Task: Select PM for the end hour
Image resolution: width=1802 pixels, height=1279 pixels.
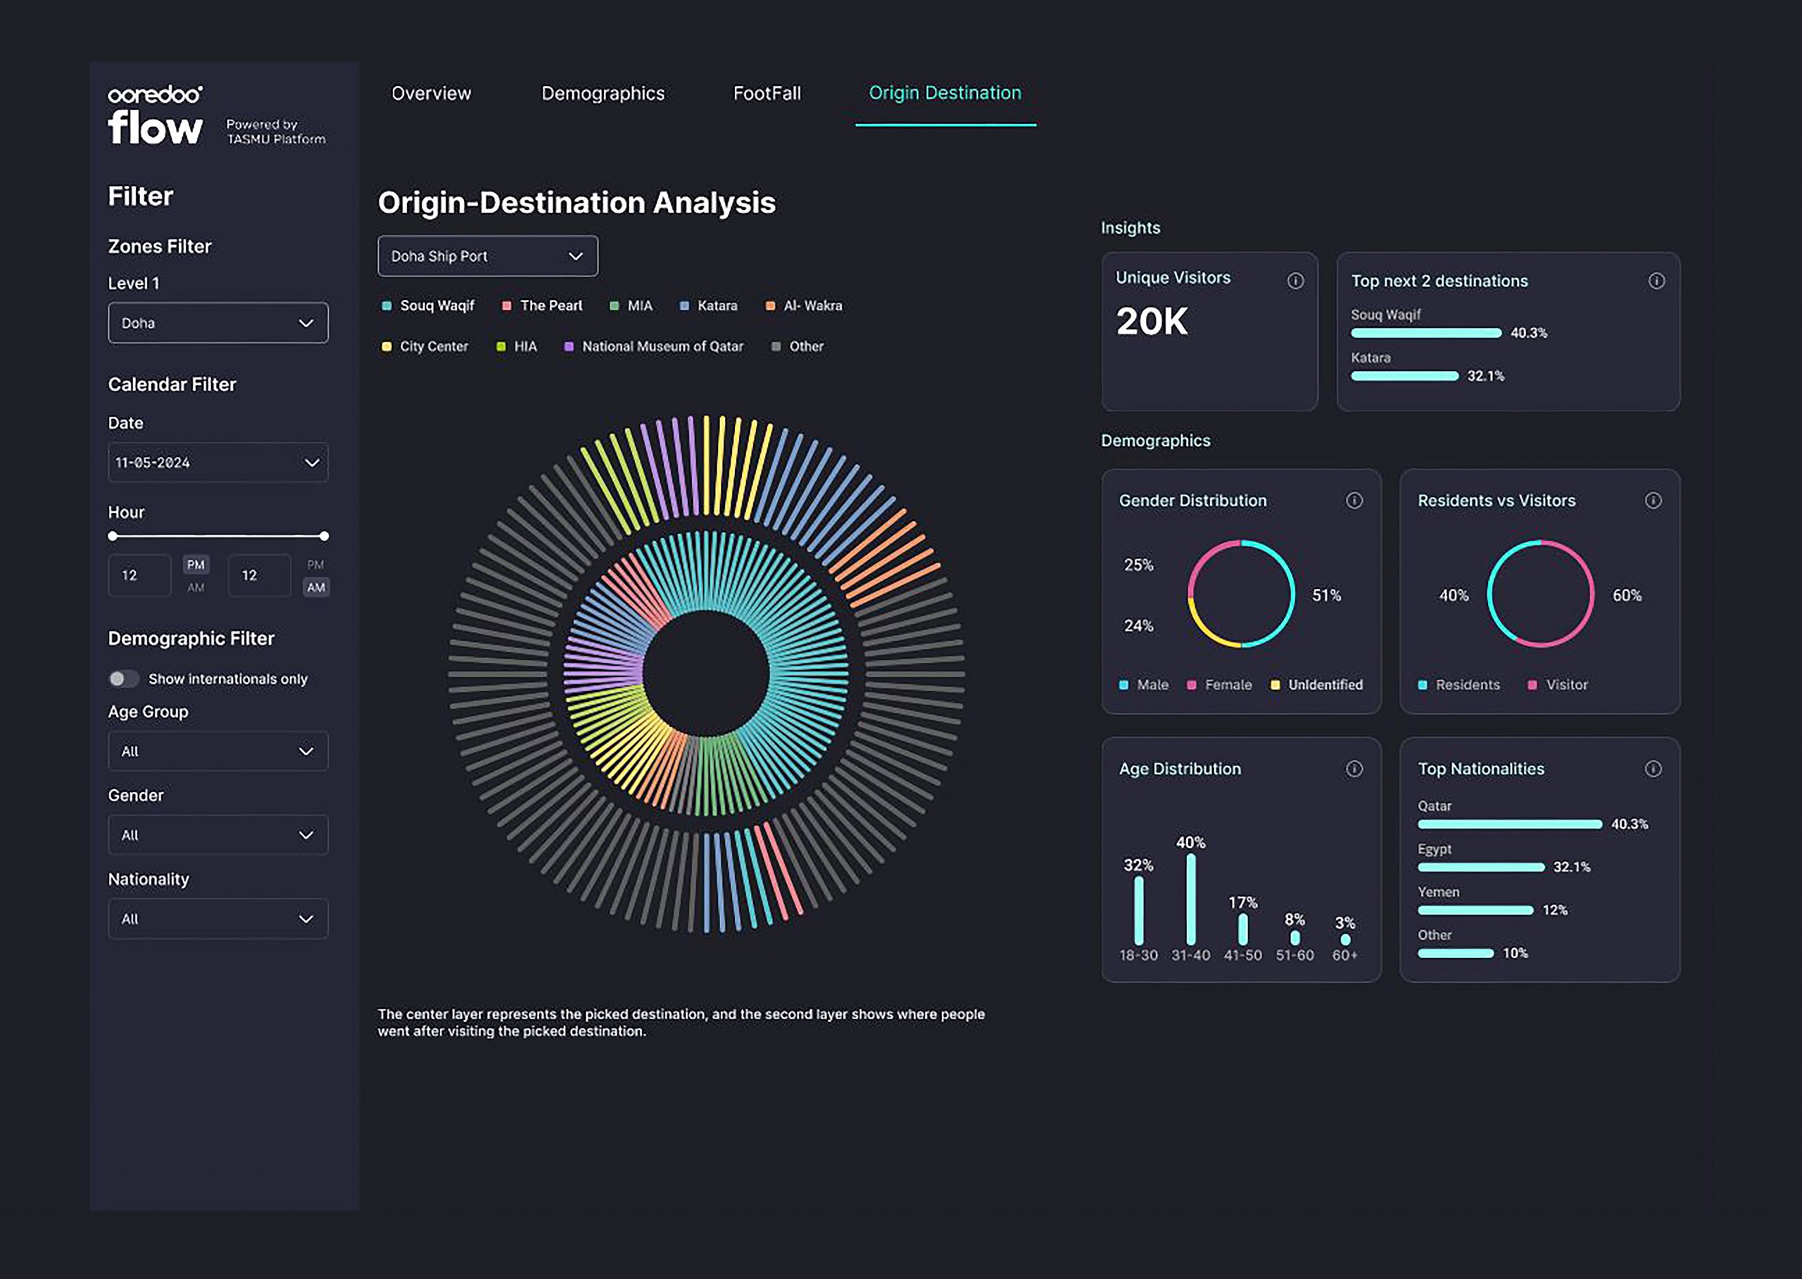Action: pyautogui.click(x=316, y=565)
